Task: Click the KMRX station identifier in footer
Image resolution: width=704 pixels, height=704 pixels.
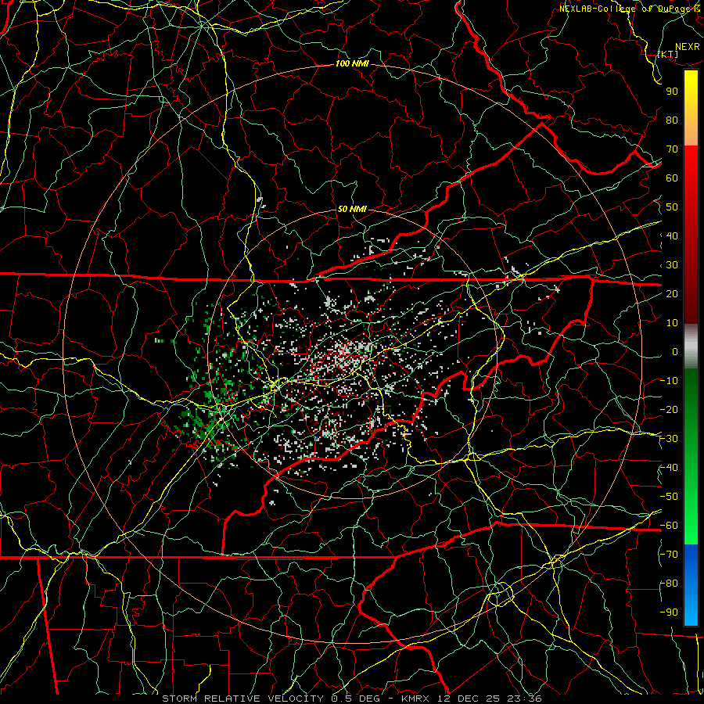Action: click(415, 699)
